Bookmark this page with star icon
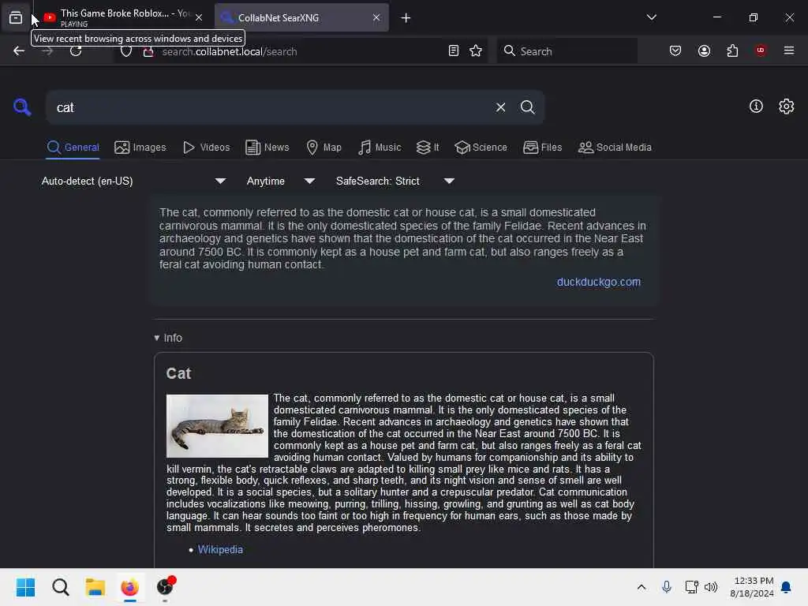 [476, 50]
